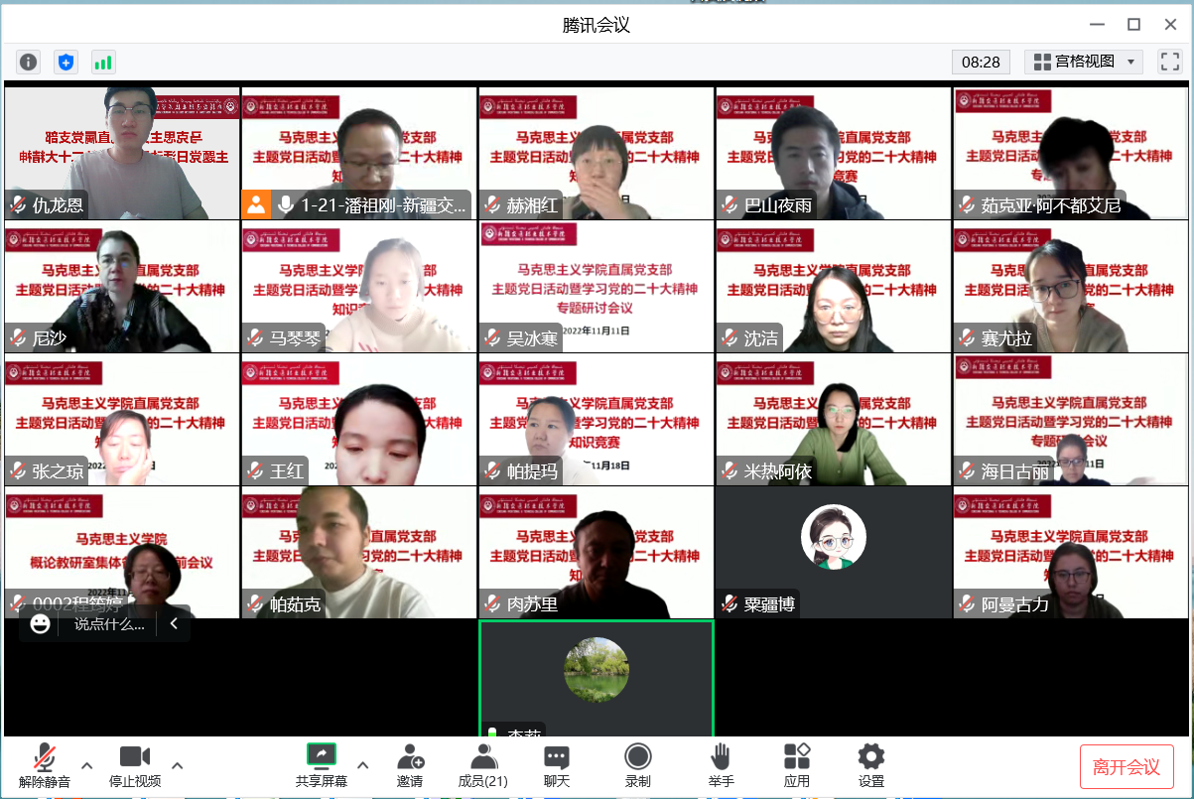The width and height of the screenshot is (1194, 799).
Task: Open the meeting info icon
Action: click(29, 62)
